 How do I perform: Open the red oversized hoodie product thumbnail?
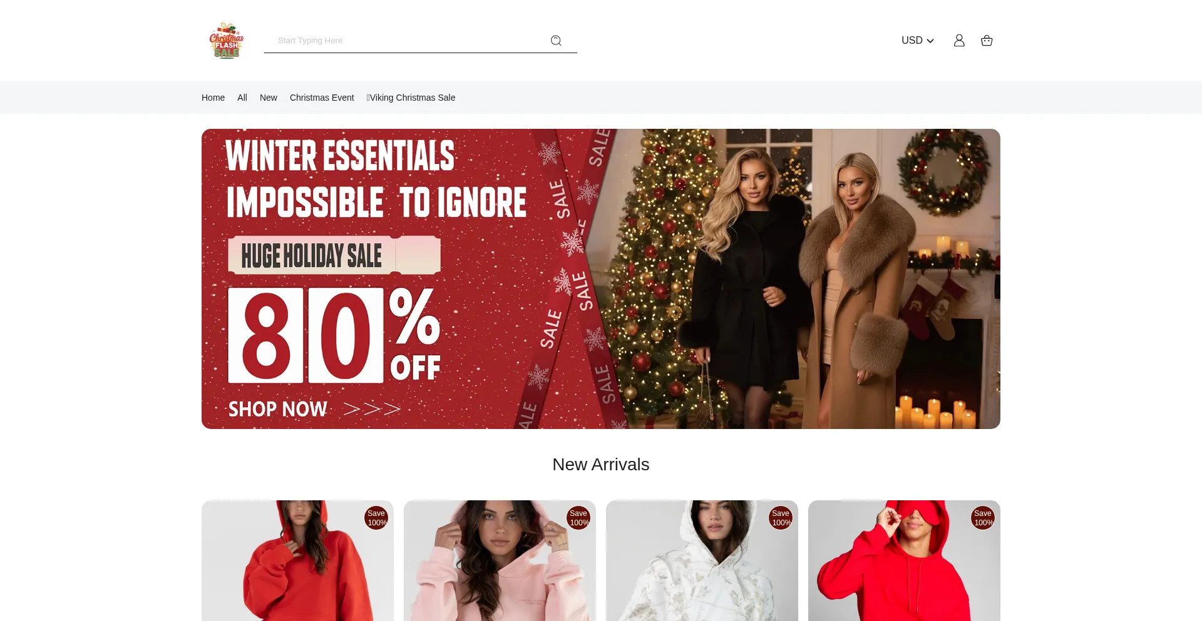click(x=297, y=560)
